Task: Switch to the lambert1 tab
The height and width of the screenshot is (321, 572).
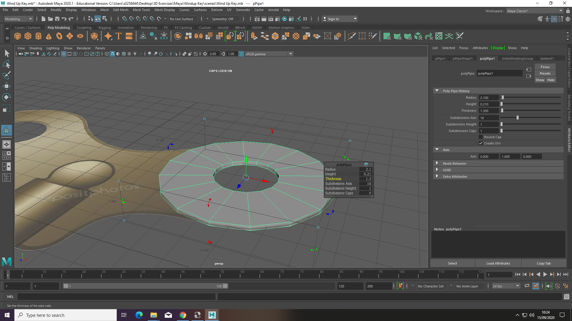Action: (x=547, y=59)
